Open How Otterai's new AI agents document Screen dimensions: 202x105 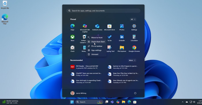(x=123, y=81)
